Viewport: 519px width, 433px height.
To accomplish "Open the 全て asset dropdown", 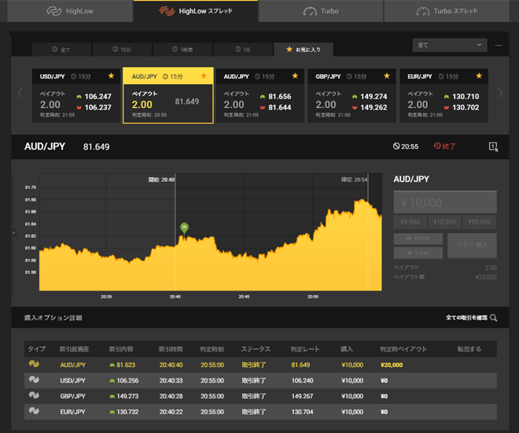I will coord(450,45).
